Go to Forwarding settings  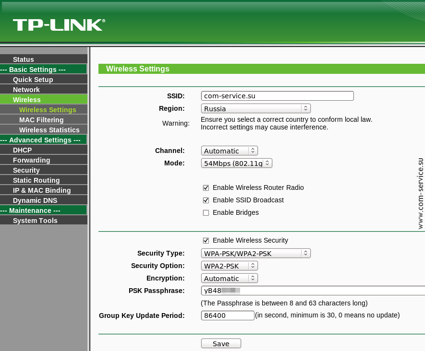(x=44, y=160)
